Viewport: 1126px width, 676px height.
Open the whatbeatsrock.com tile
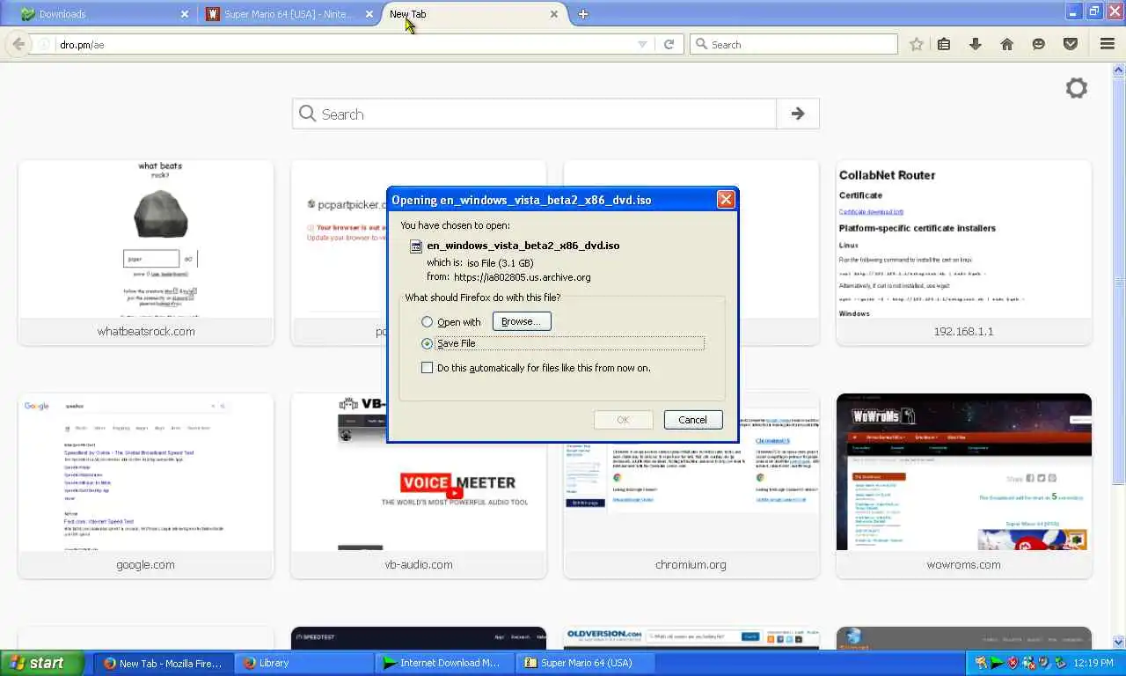(146, 253)
